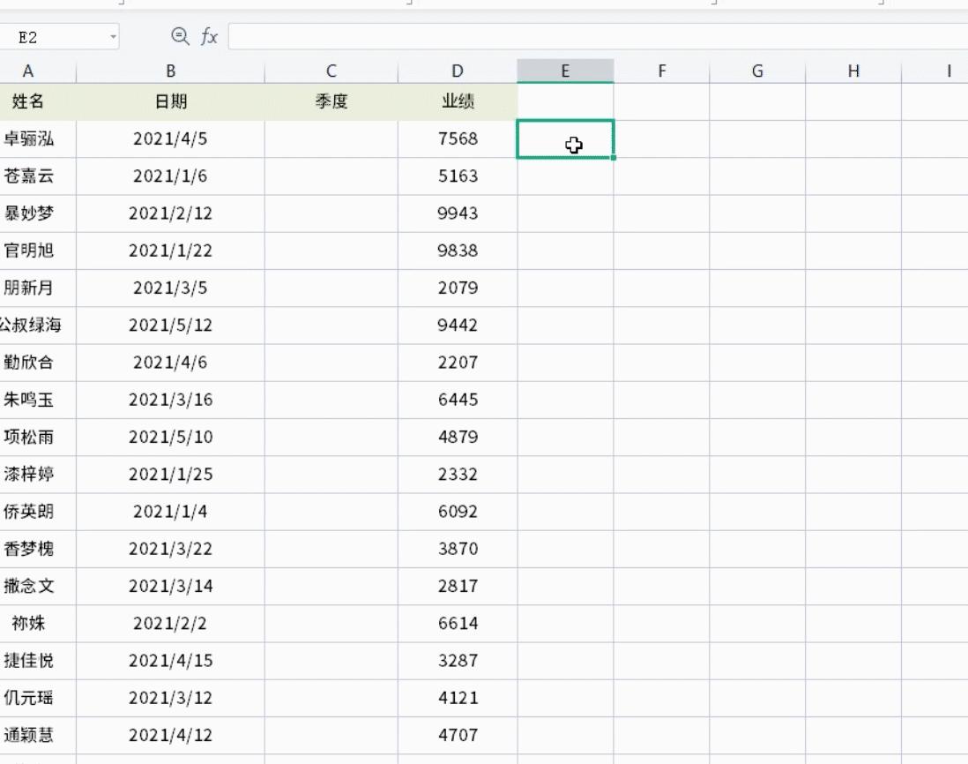Select date cell 2021/2/12

(x=170, y=213)
